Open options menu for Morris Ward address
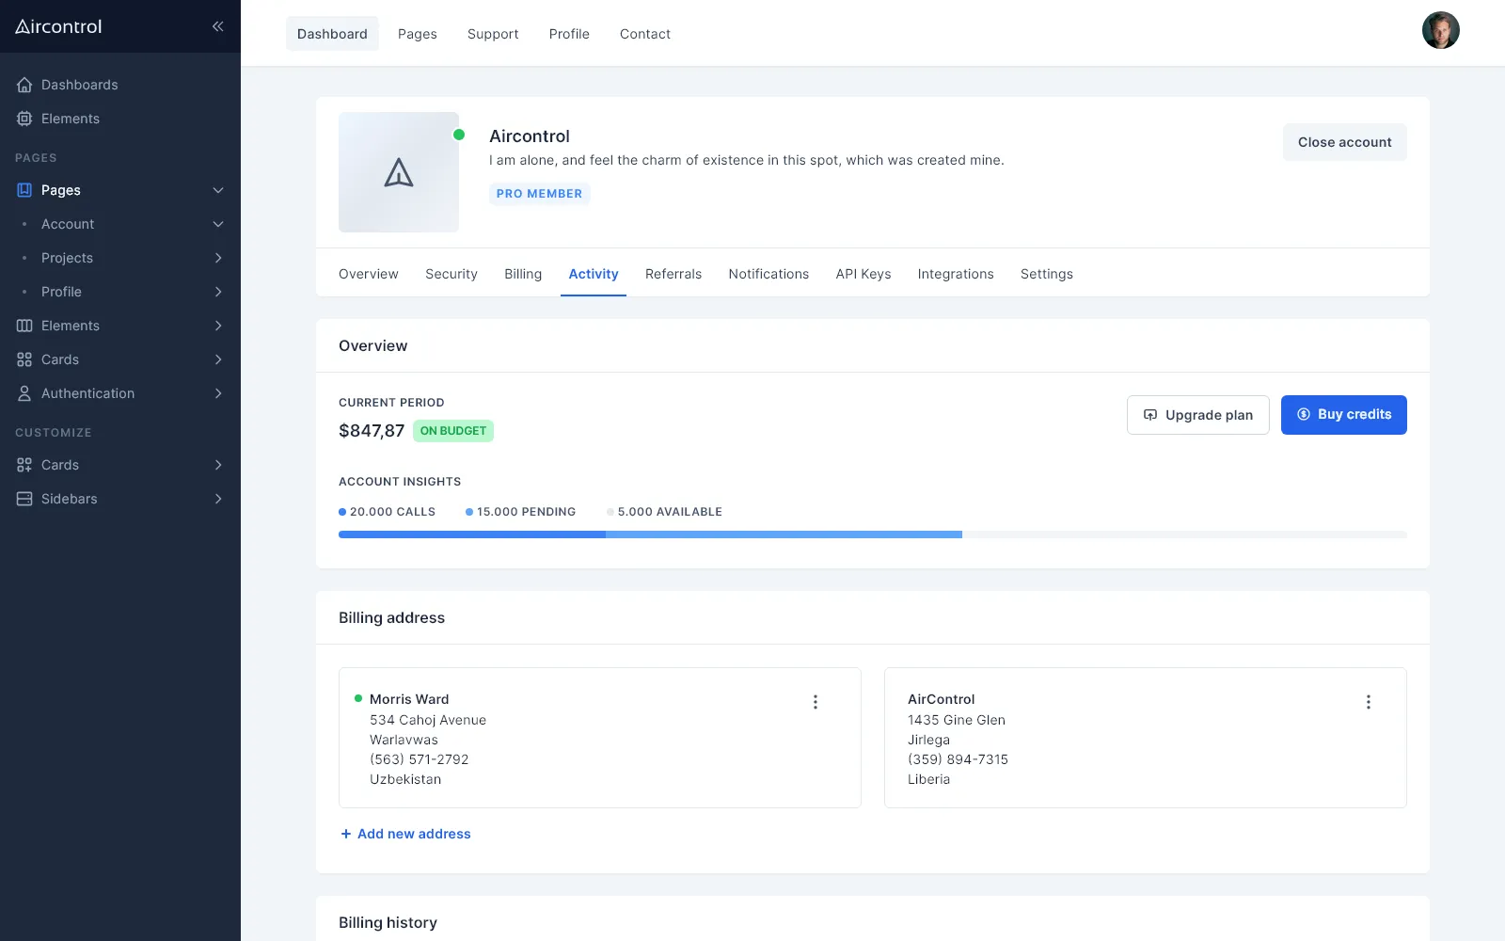 (816, 702)
